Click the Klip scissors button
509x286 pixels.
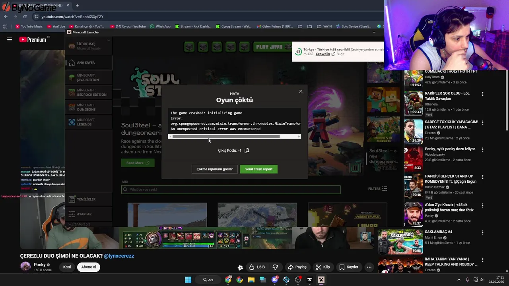coord(322,267)
